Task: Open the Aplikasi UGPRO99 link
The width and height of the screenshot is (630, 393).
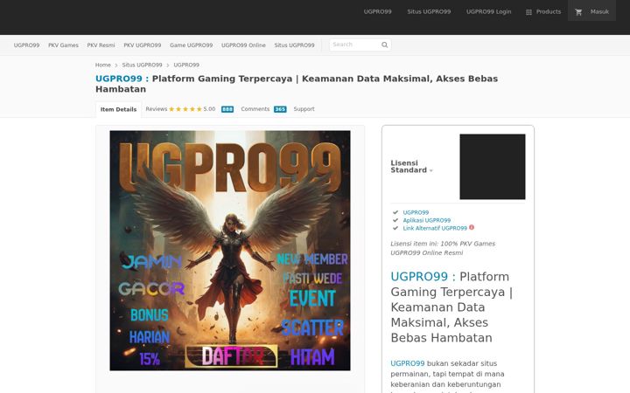Action: pos(427,220)
